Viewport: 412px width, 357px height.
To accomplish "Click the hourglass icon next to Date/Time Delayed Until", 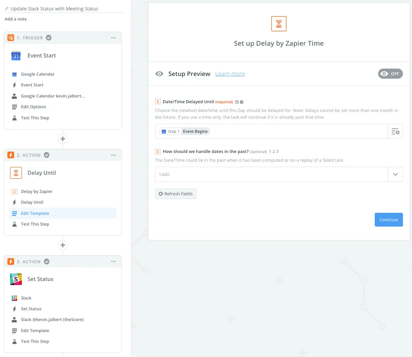I will [x=158, y=102].
